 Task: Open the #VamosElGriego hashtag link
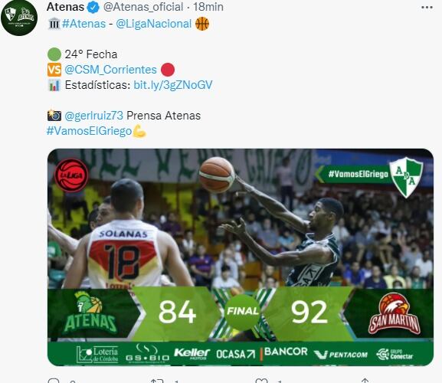pos(89,131)
